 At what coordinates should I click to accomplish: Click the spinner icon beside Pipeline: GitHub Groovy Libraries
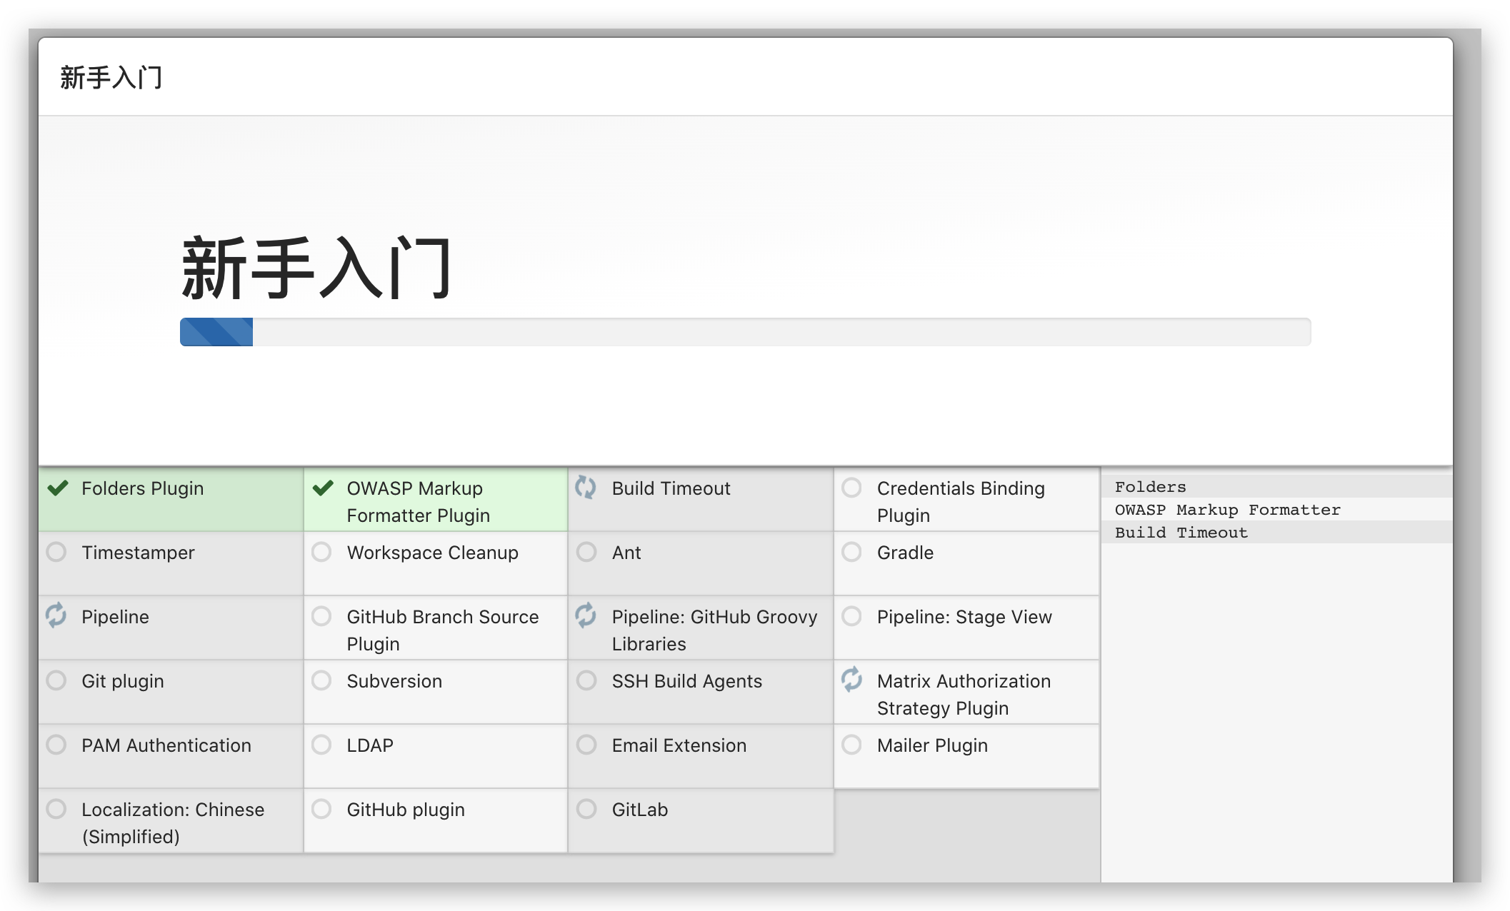click(586, 615)
